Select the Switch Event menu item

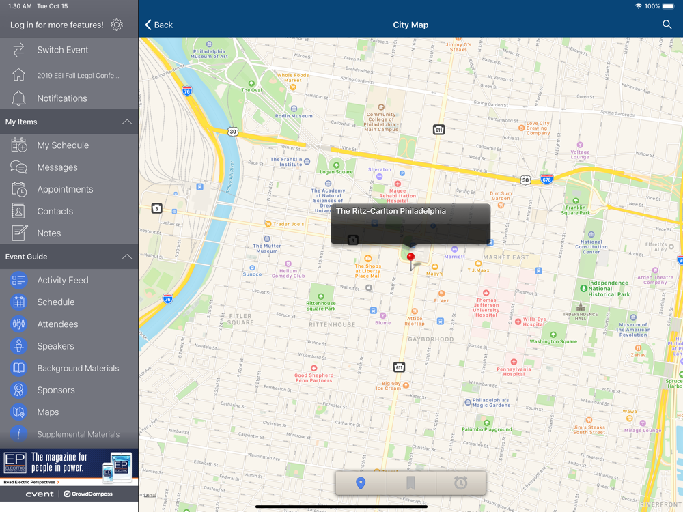[69, 50]
